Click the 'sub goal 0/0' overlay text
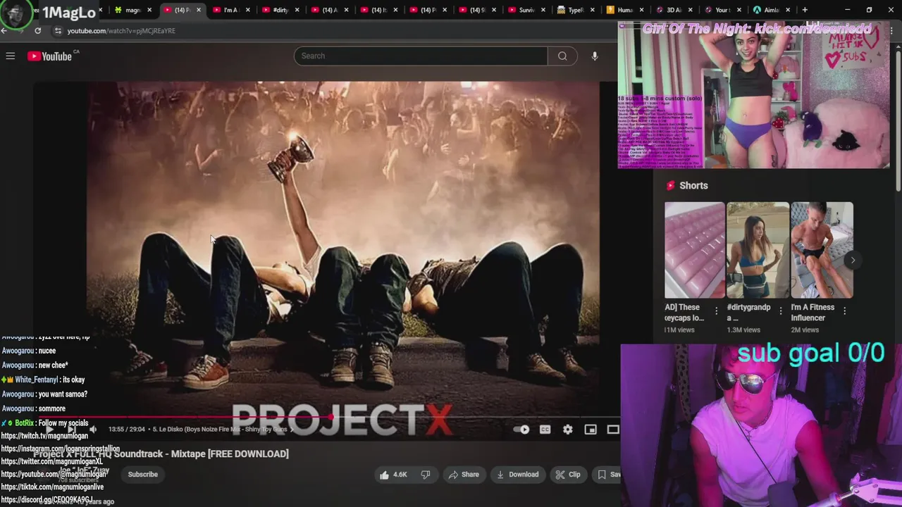This screenshot has height=507, width=902. coord(810,353)
